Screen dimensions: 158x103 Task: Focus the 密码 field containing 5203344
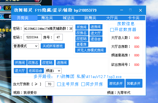coord(32,37)
